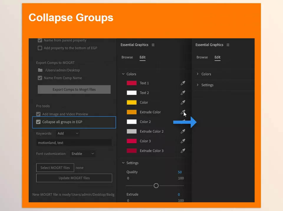Viewport: 283px width, 211px height.
Task: Click the Extrude Color 2 gray swatch
Action: 131,131
